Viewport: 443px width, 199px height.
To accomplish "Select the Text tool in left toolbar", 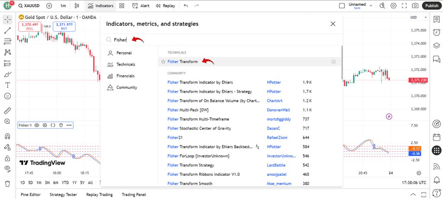I will (8, 85).
